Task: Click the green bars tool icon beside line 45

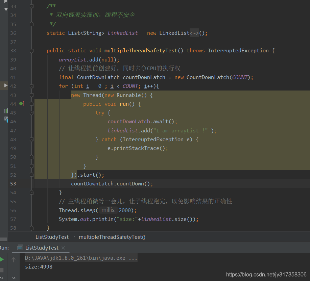Action: [x=6, y=111]
